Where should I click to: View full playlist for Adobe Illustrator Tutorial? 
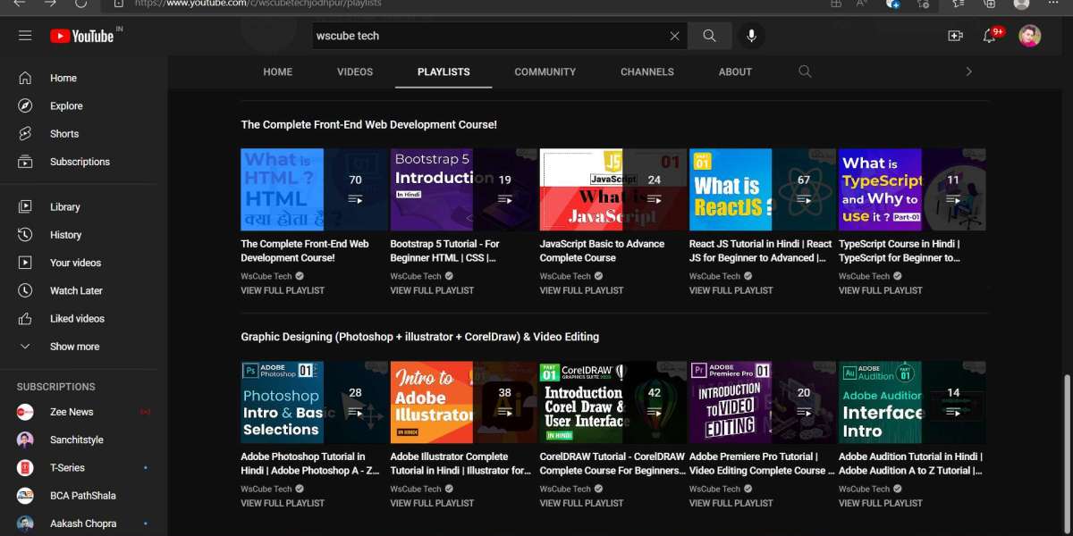pos(432,503)
